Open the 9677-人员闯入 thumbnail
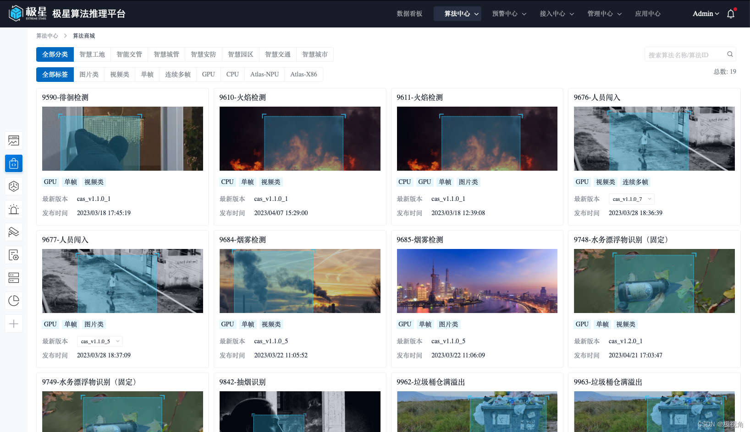 [x=122, y=281]
